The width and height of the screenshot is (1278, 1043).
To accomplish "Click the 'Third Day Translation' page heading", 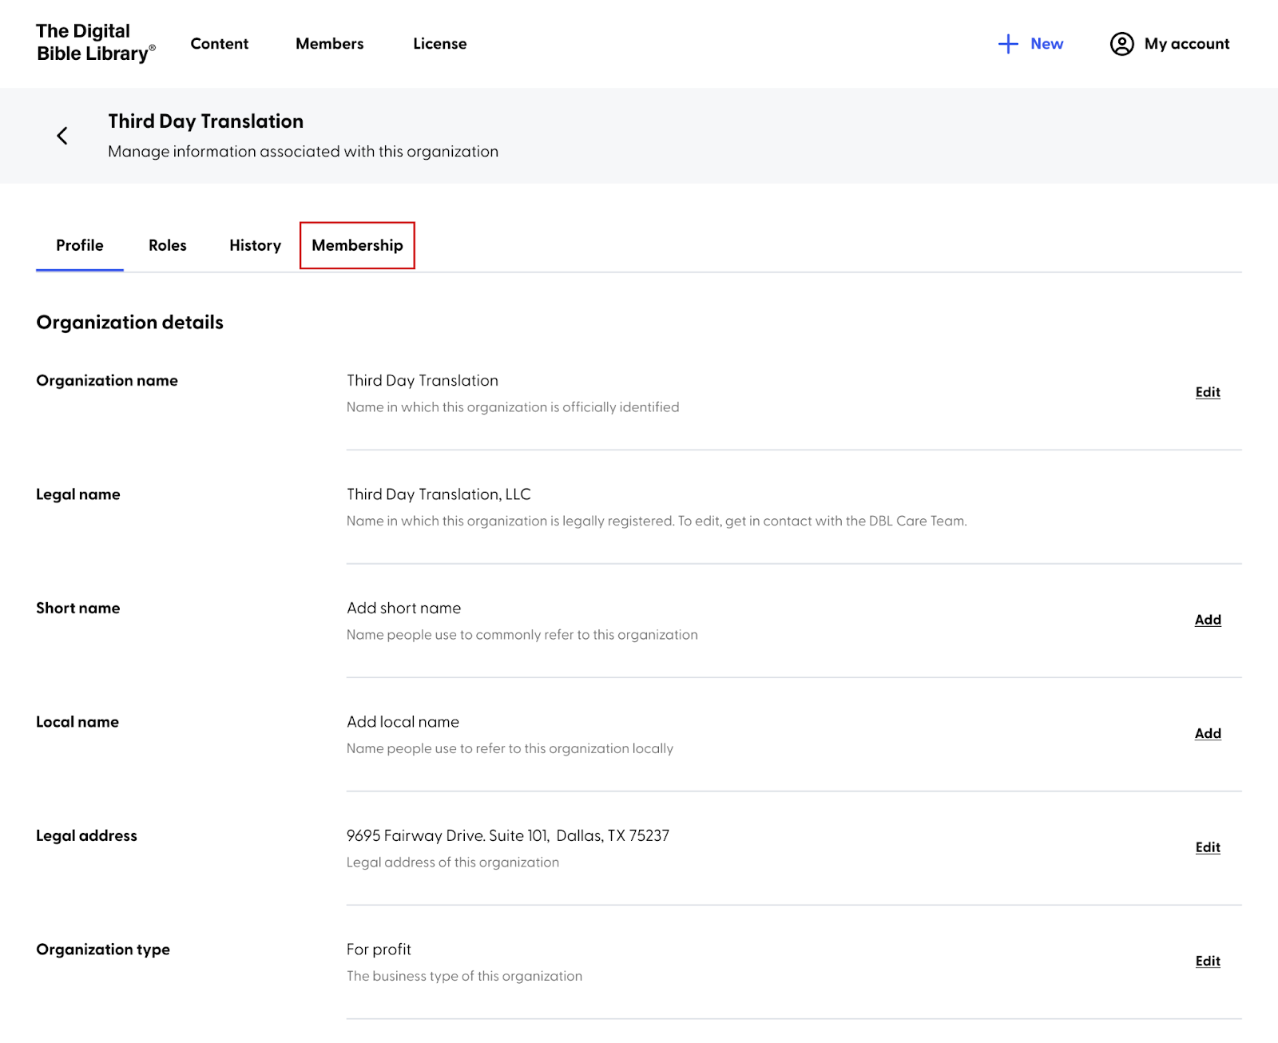I will (206, 121).
